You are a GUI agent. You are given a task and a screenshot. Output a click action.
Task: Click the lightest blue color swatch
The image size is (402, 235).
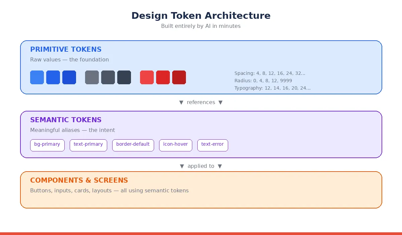[x=37, y=77]
